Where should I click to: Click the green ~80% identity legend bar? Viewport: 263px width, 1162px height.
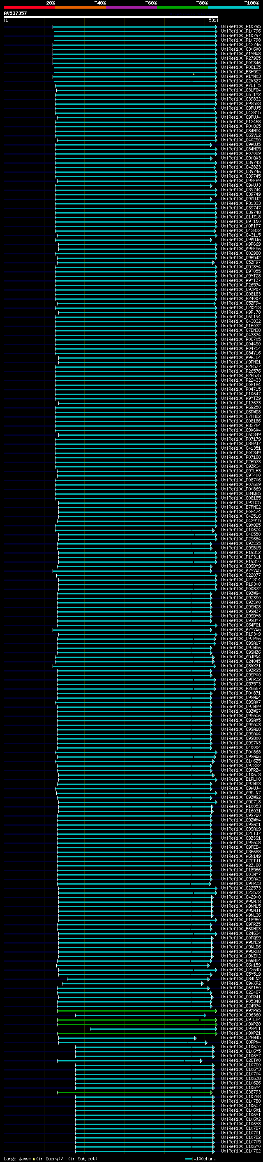coord(182,7)
